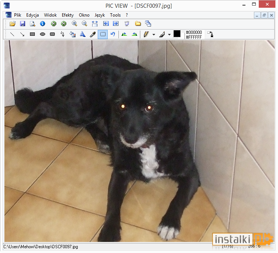
Task: Pick the eyedropper color picker tool
Action: pyautogui.click(x=93, y=34)
